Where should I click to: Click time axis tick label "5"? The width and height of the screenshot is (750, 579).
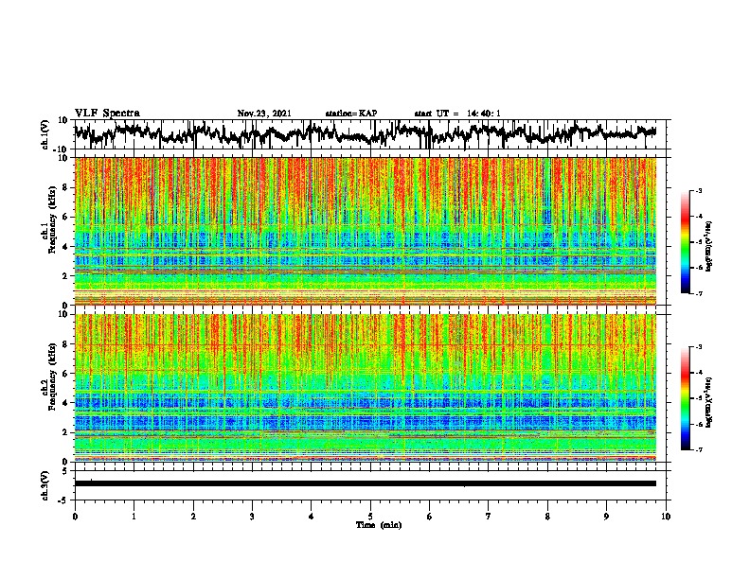(370, 517)
